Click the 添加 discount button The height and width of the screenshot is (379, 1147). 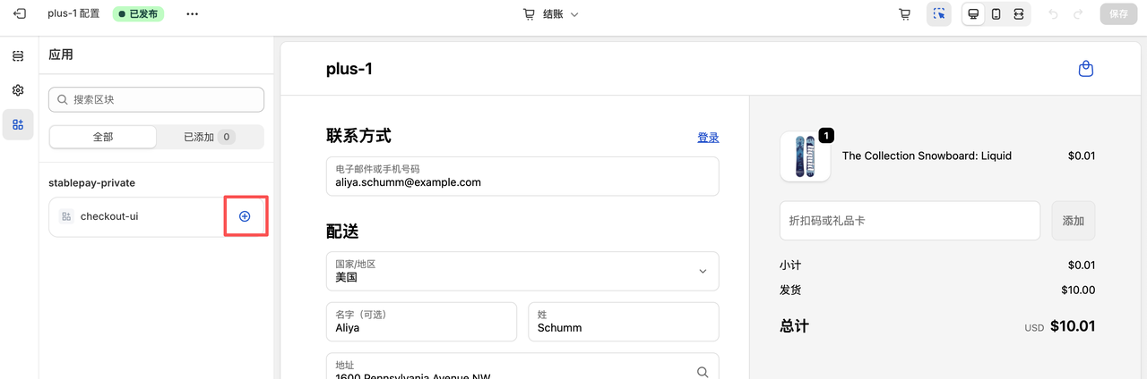click(x=1073, y=221)
